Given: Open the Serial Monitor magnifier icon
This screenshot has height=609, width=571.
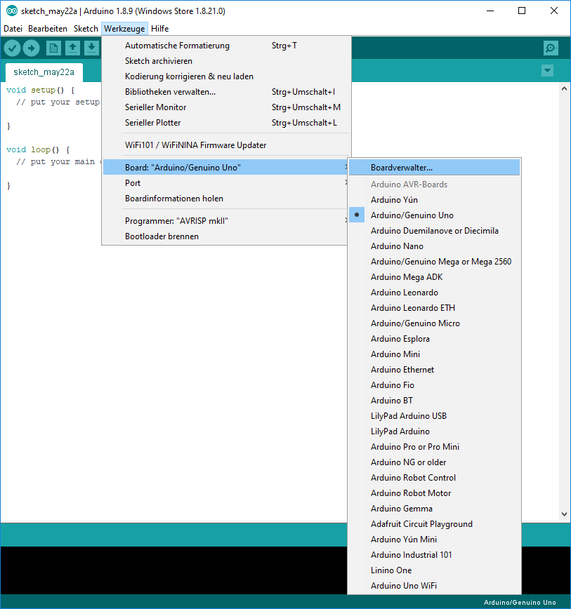Looking at the screenshot, I should coord(551,48).
